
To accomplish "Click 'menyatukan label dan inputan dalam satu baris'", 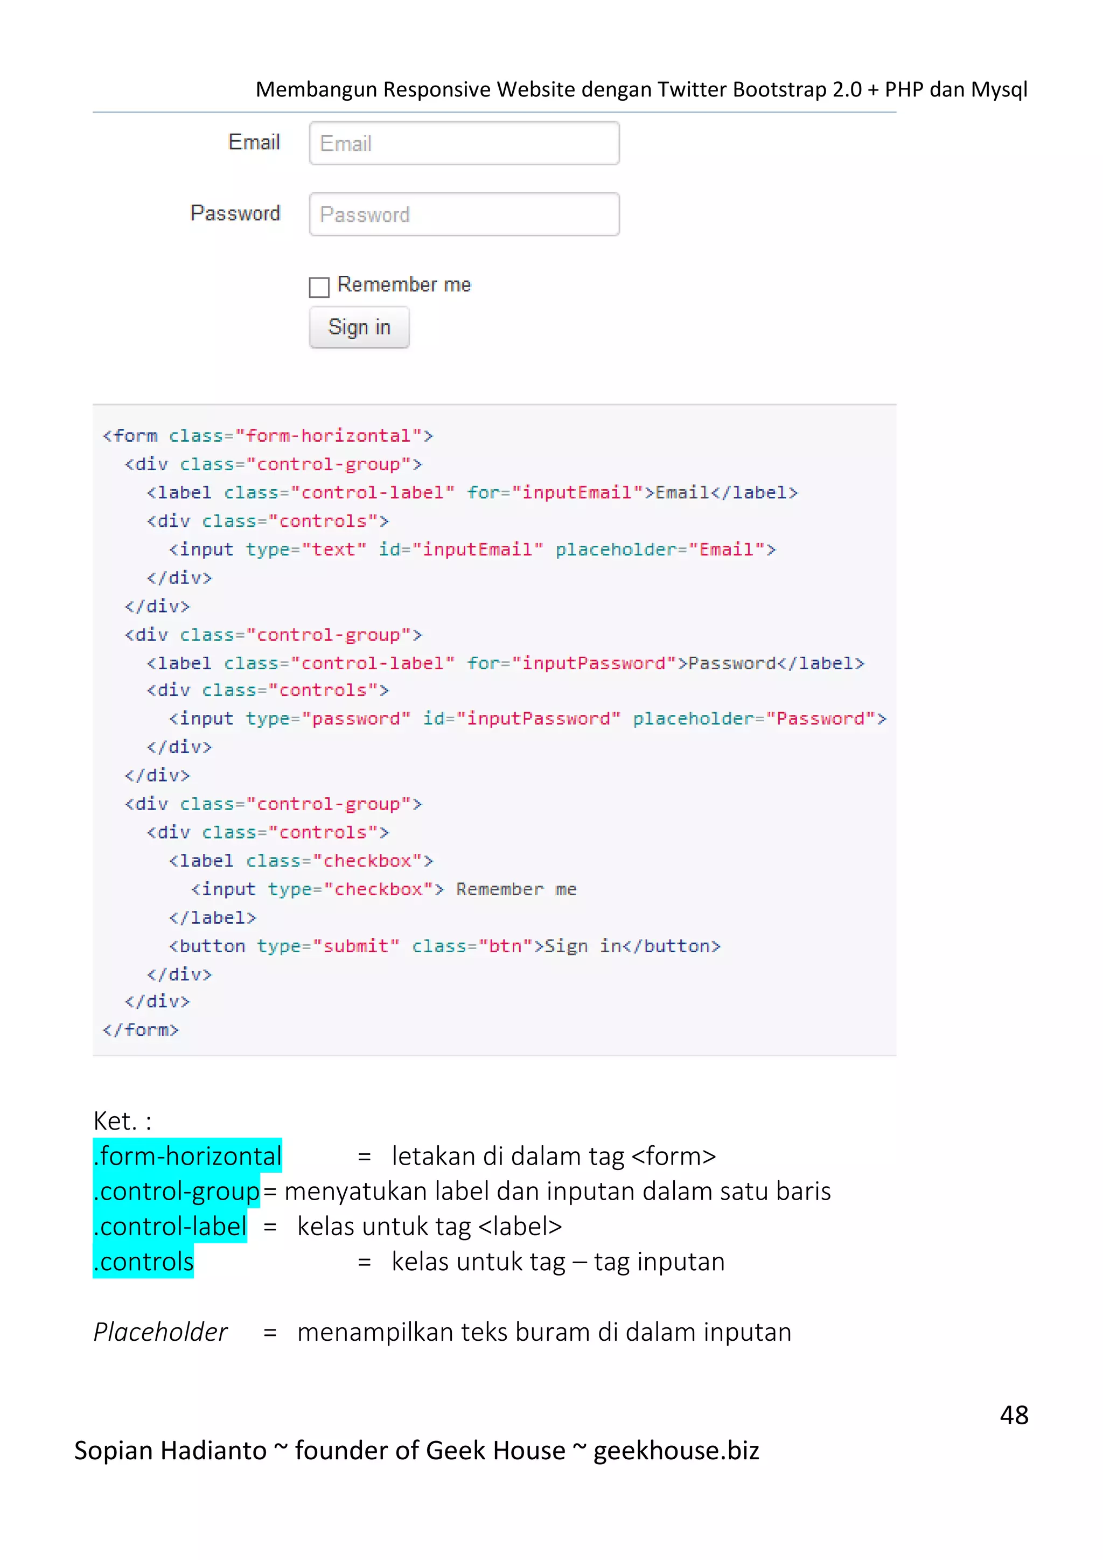I will pyautogui.click(x=557, y=1192).
